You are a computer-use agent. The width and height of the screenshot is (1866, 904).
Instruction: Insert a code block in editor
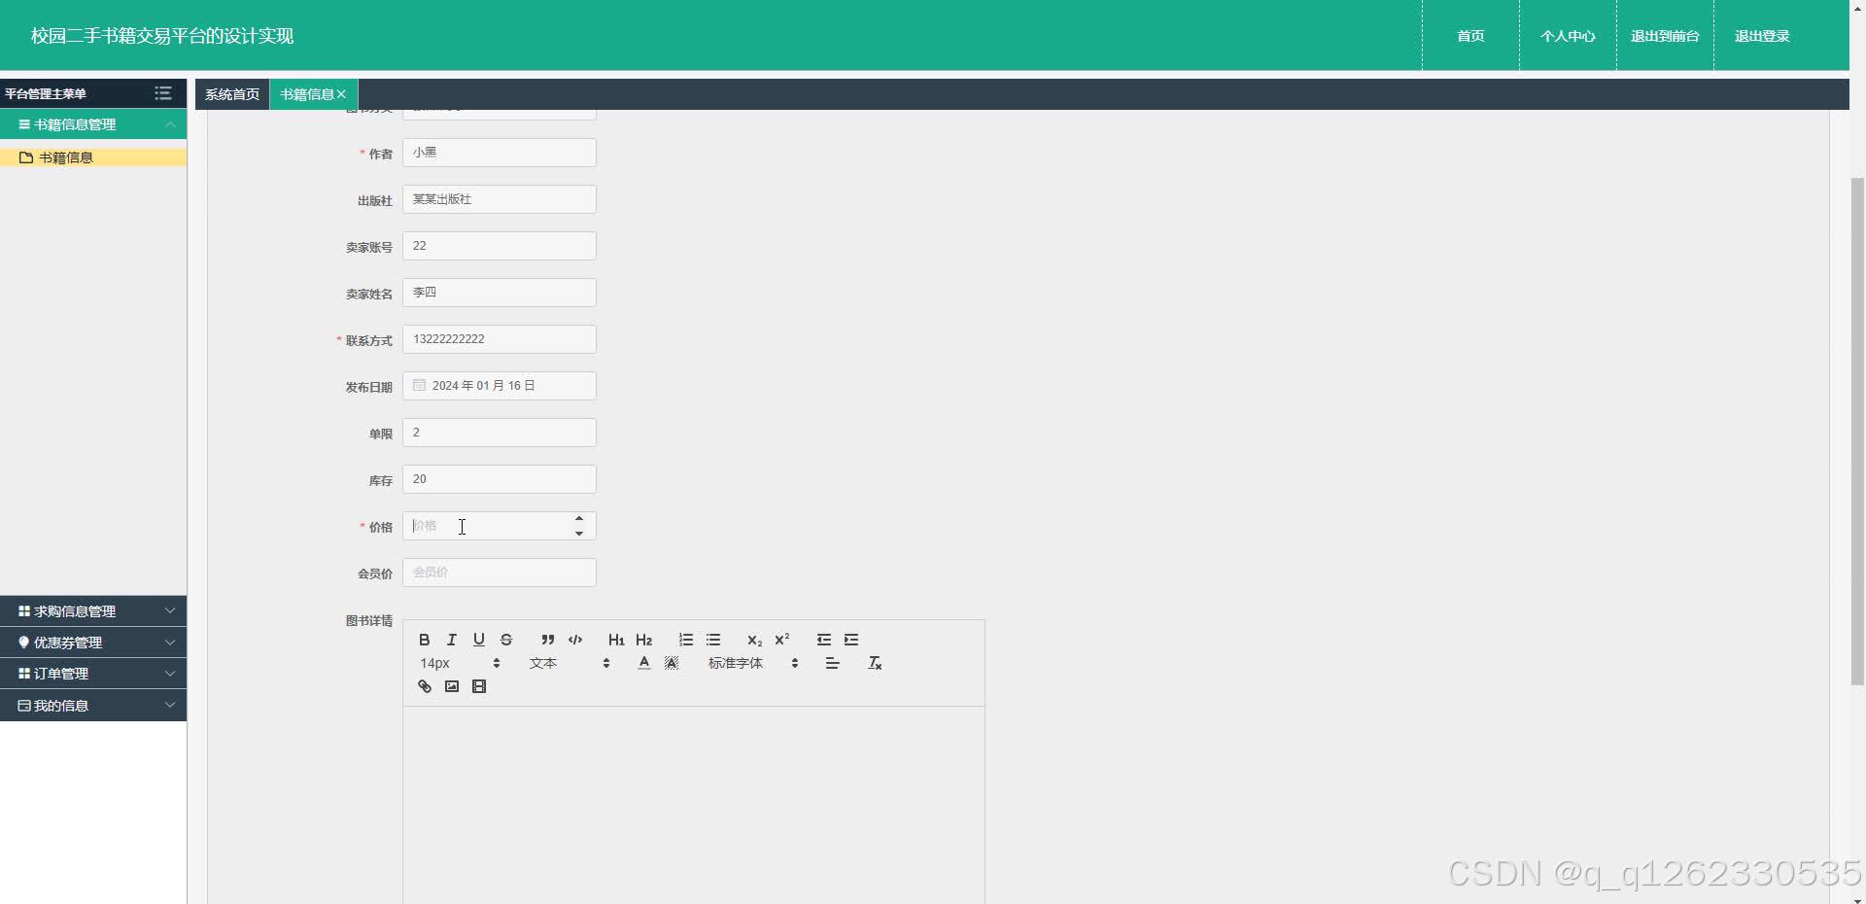pyautogui.click(x=575, y=640)
